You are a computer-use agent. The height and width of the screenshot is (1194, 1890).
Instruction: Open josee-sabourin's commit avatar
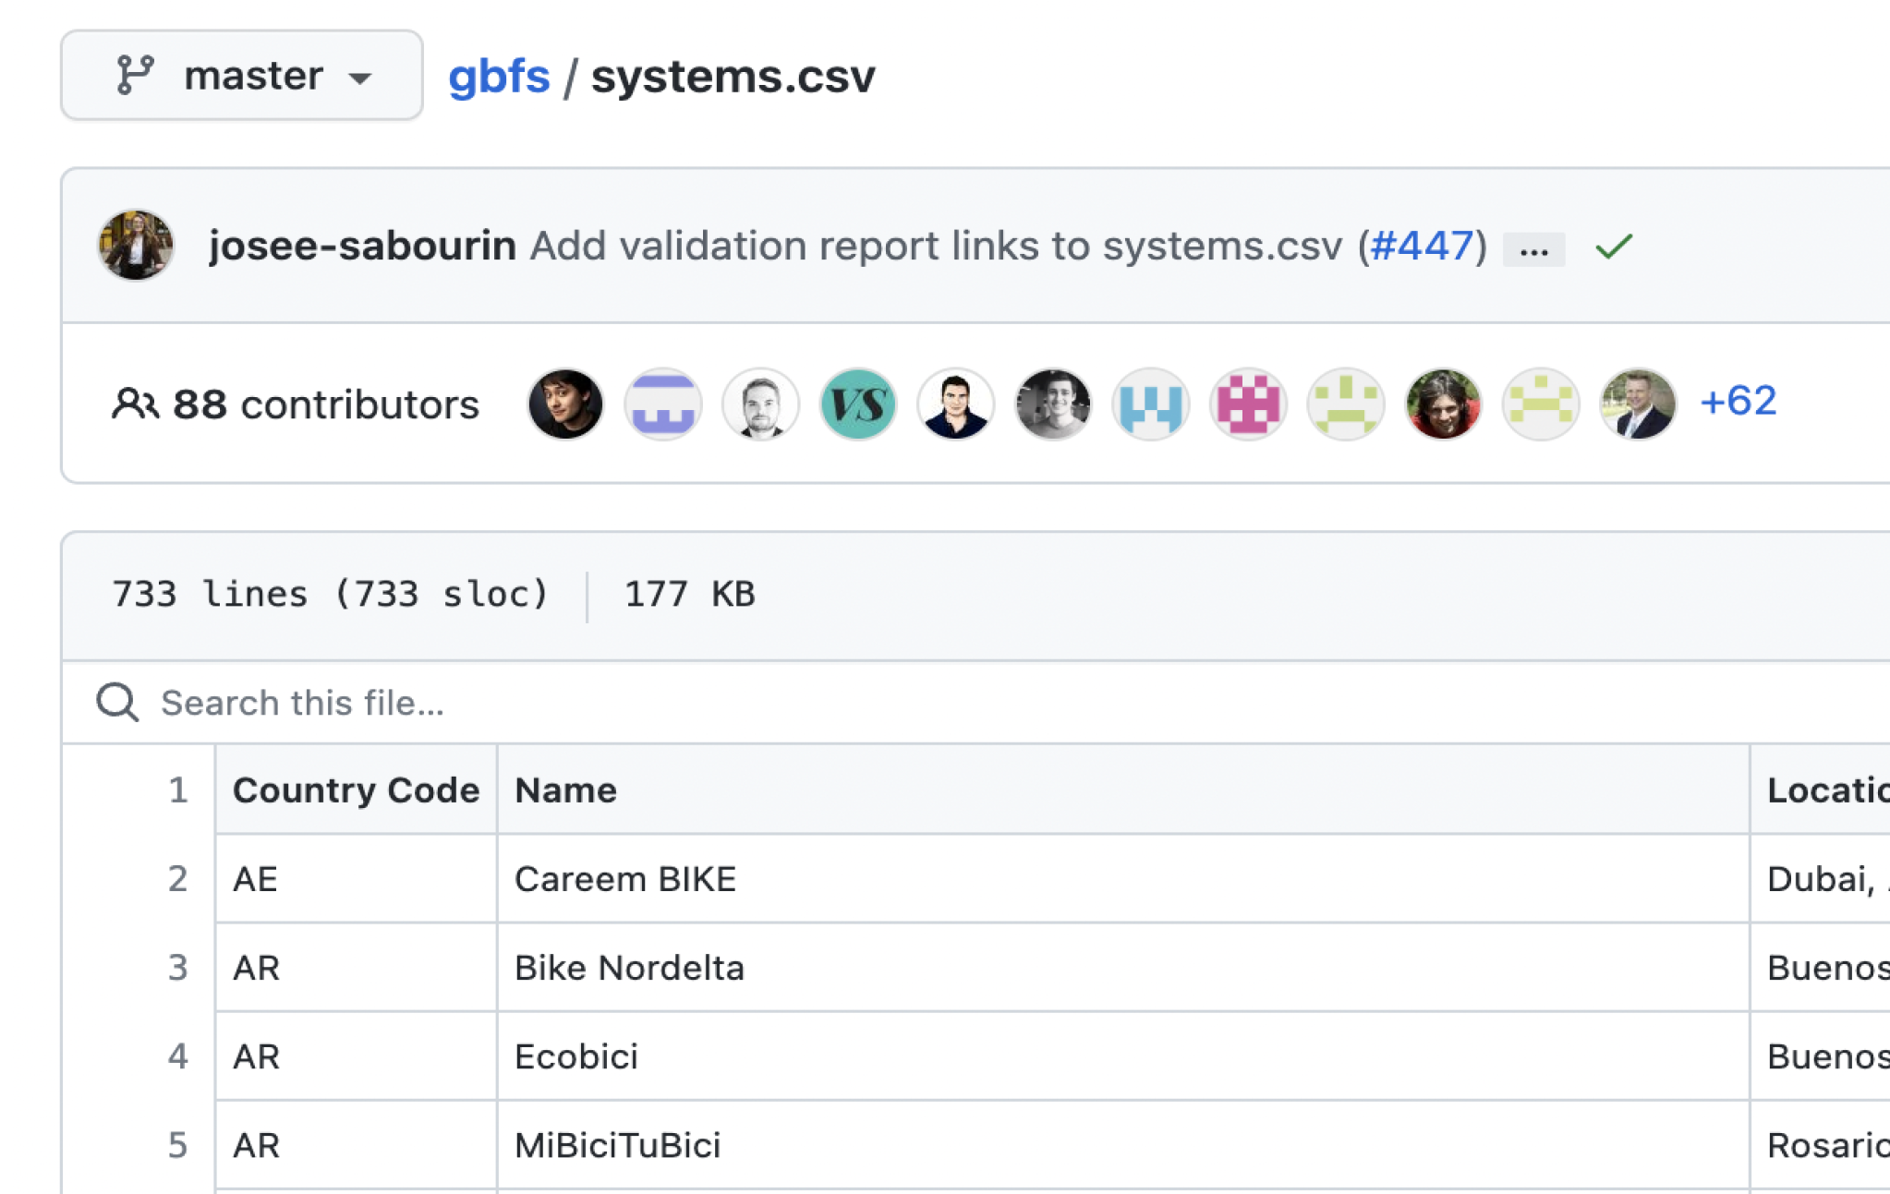click(x=137, y=246)
